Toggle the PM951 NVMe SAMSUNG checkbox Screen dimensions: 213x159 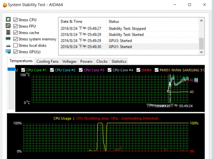[x=156, y=70]
